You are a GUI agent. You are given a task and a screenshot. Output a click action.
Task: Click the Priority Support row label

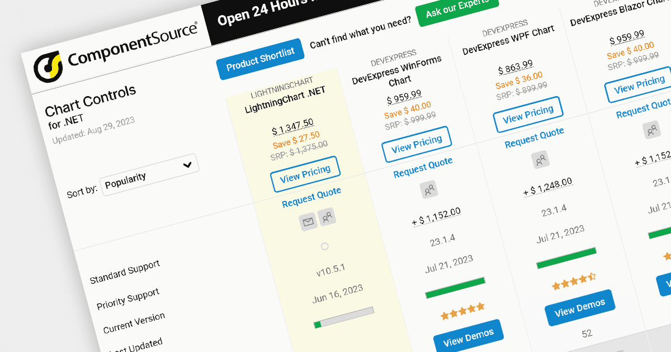coord(127,299)
